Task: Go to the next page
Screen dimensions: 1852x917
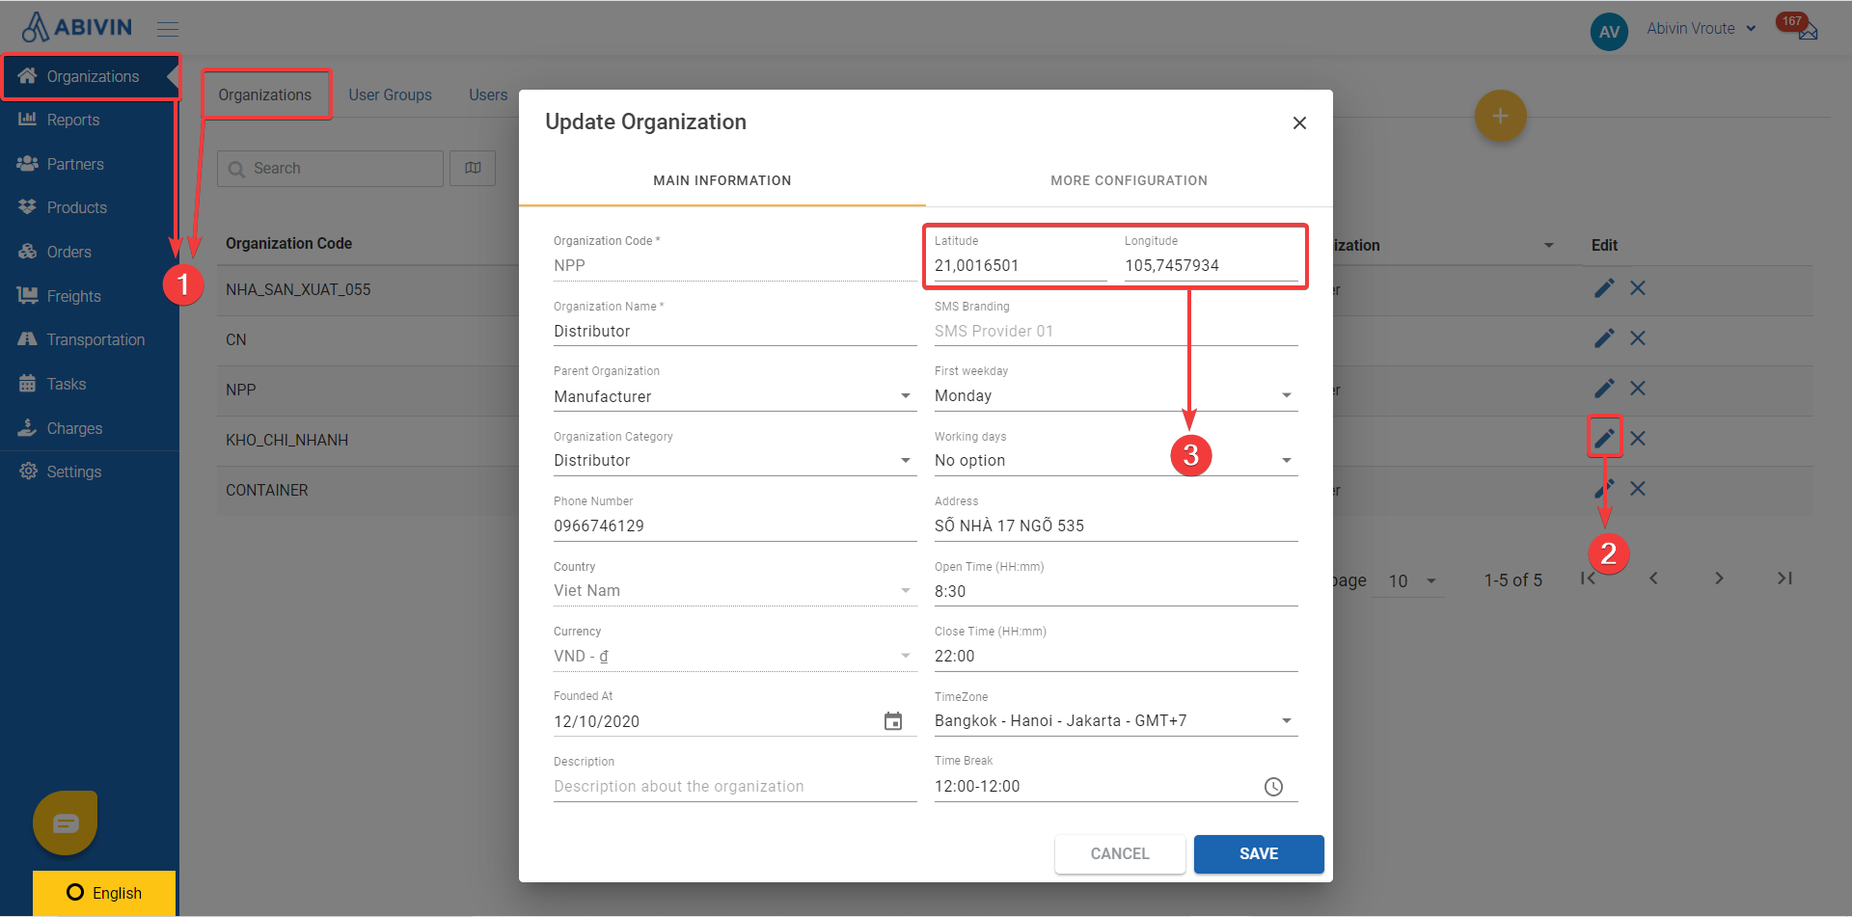Action: (1719, 579)
